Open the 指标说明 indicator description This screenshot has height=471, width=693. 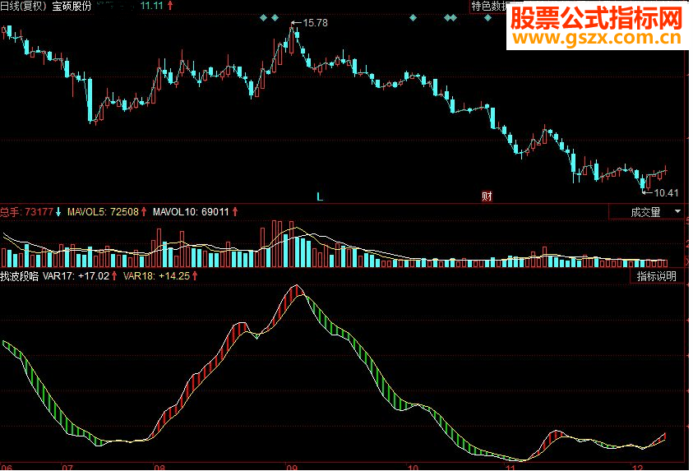pyautogui.click(x=656, y=276)
